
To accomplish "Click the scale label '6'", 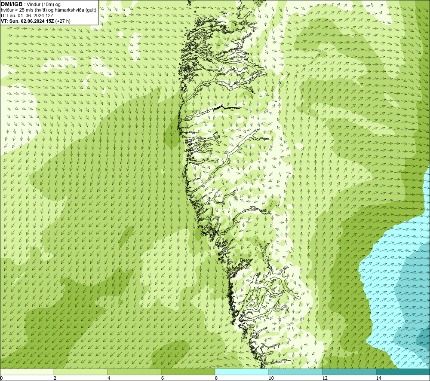I will (x=163, y=378).
